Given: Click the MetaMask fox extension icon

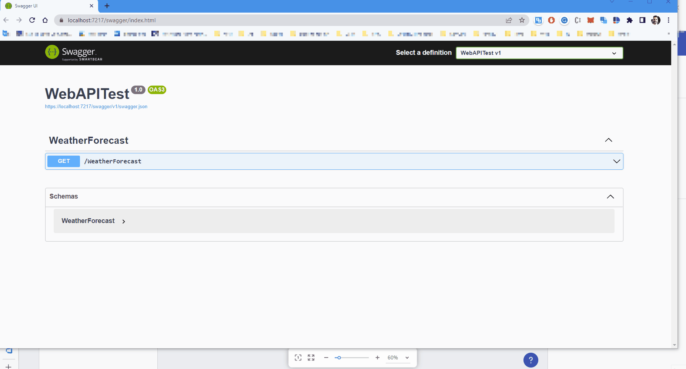Looking at the screenshot, I should pyautogui.click(x=590, y=20).
